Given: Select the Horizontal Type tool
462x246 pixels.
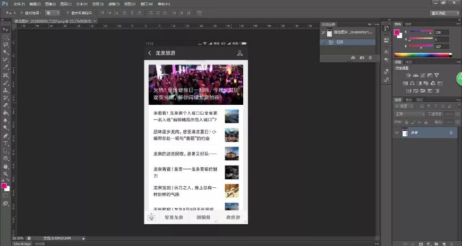Looking at the screenshot, I should coord(5,143).
